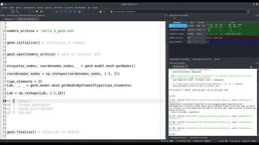Open the Proyectos menu

coord(69,8)
